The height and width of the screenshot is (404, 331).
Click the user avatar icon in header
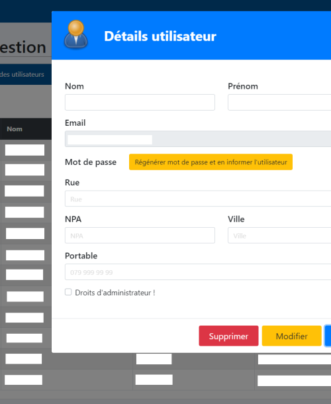tap(75, 34)
